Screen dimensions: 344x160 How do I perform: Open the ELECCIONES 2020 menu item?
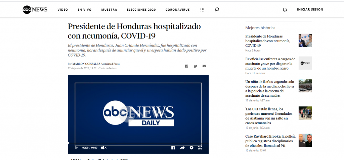tap(141, 10)
